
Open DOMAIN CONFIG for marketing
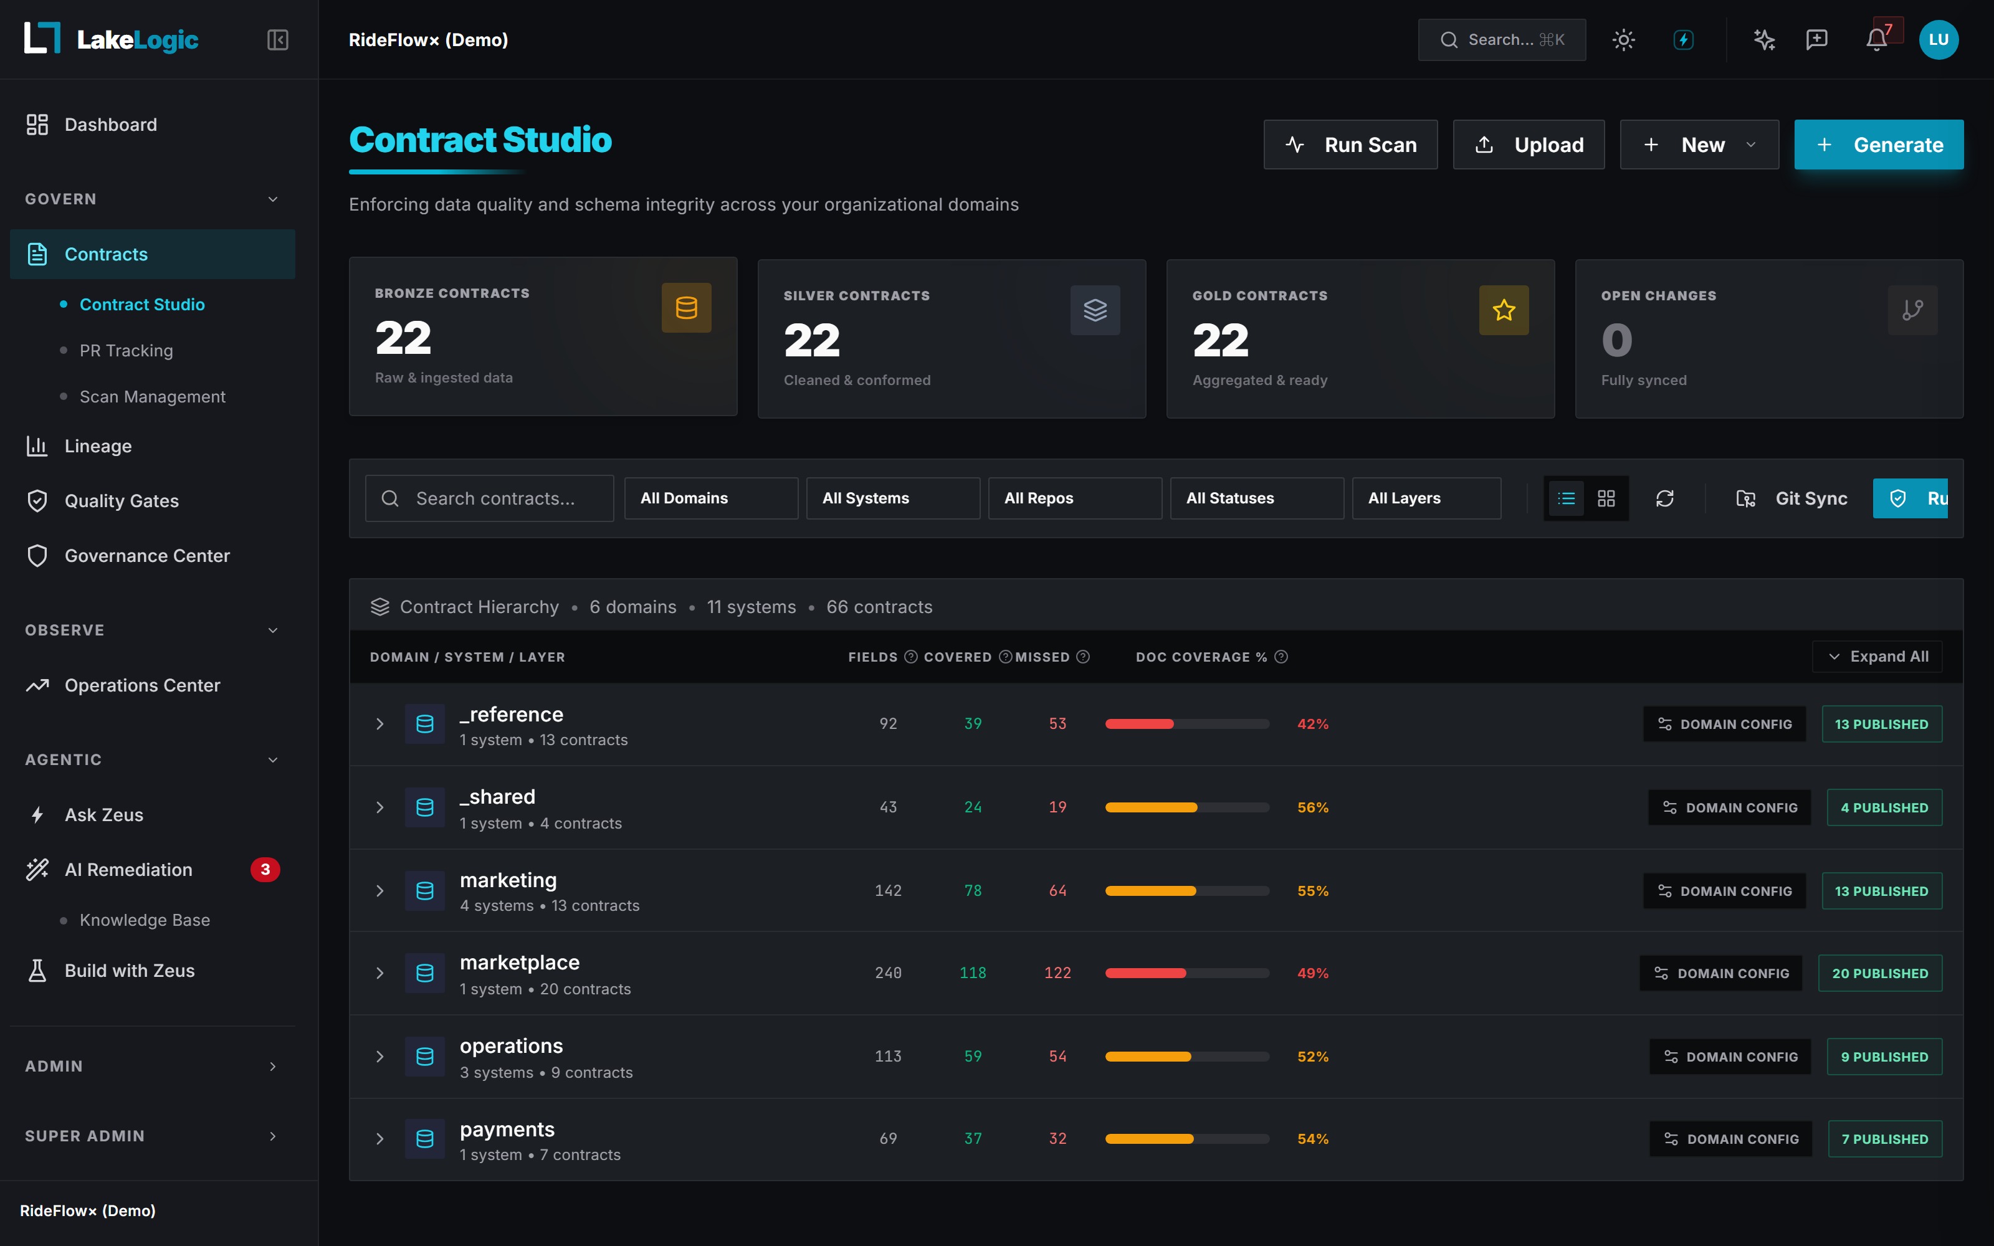[x=1724, y=891]
